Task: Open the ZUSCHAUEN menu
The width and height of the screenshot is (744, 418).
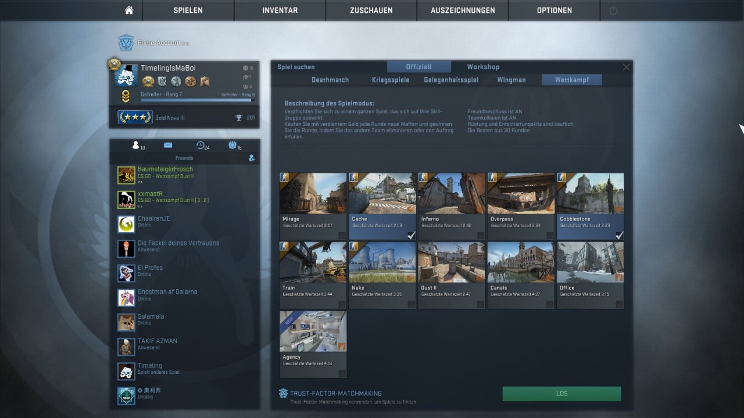Action: tap(371, 10)
